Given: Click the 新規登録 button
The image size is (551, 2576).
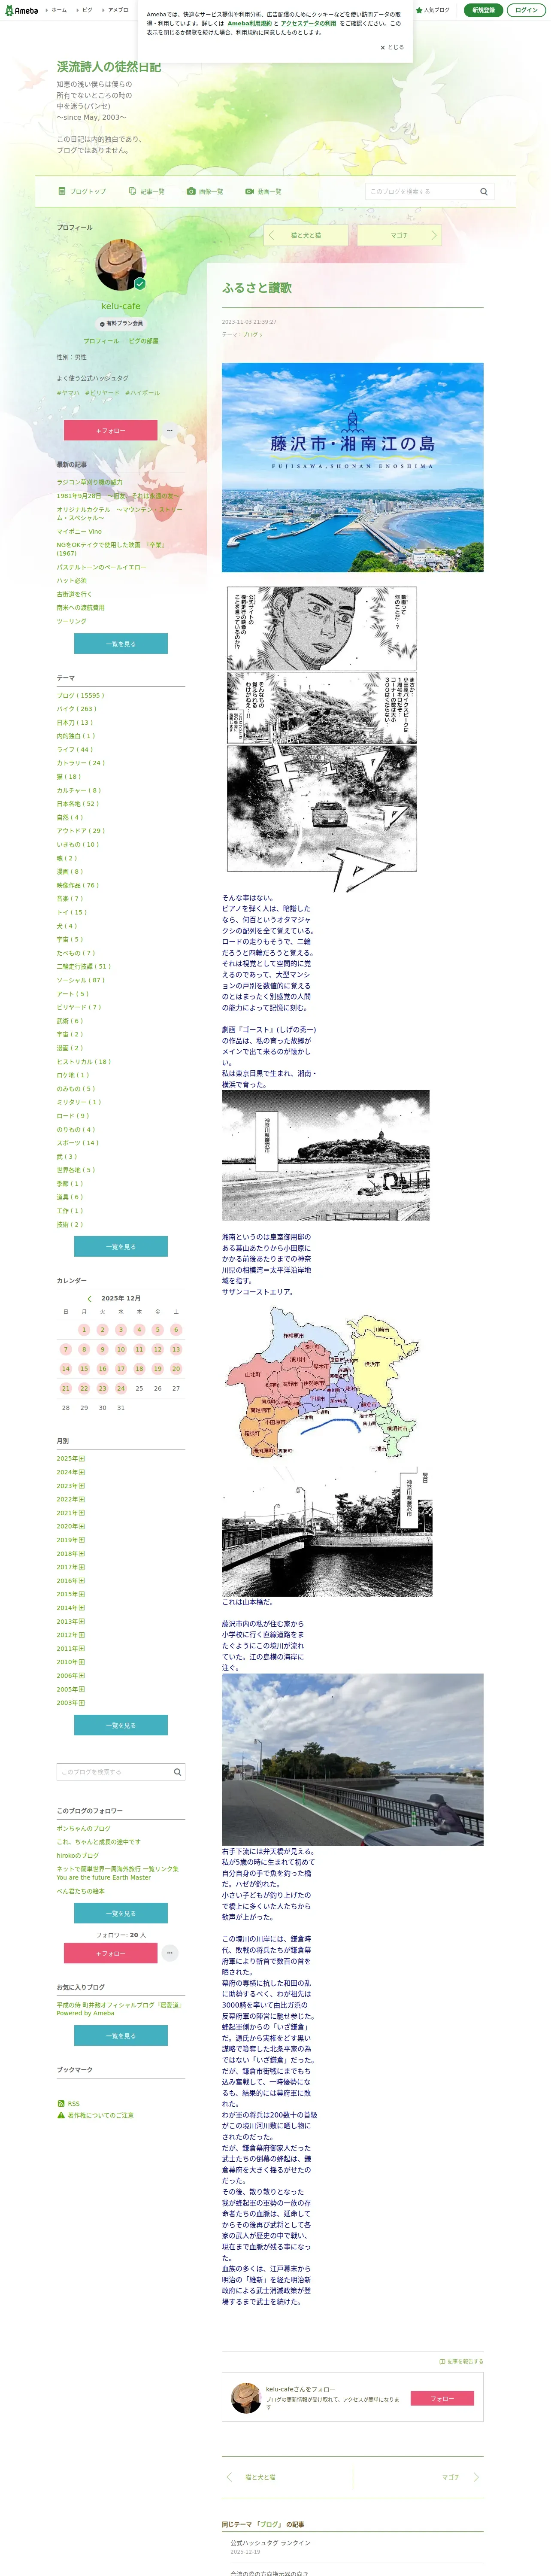Looking at the screenshot, I should 483,10.
